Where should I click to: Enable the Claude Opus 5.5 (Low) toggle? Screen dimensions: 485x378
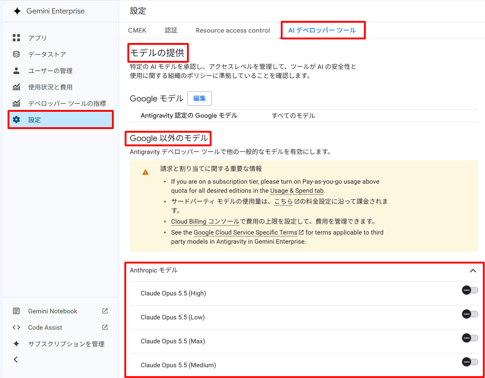[x=470, y=314]
